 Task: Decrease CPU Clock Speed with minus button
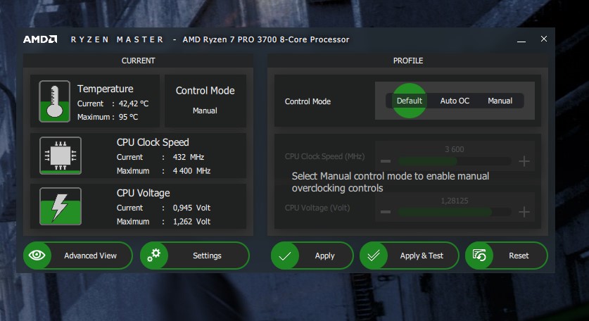[386, 161]
